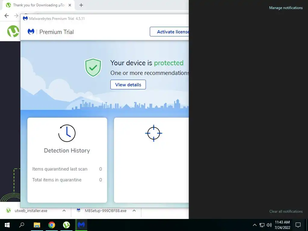Click Total items in quarantine row
The width and height of the screenshot is (308, 231).
tap(67, 180)
